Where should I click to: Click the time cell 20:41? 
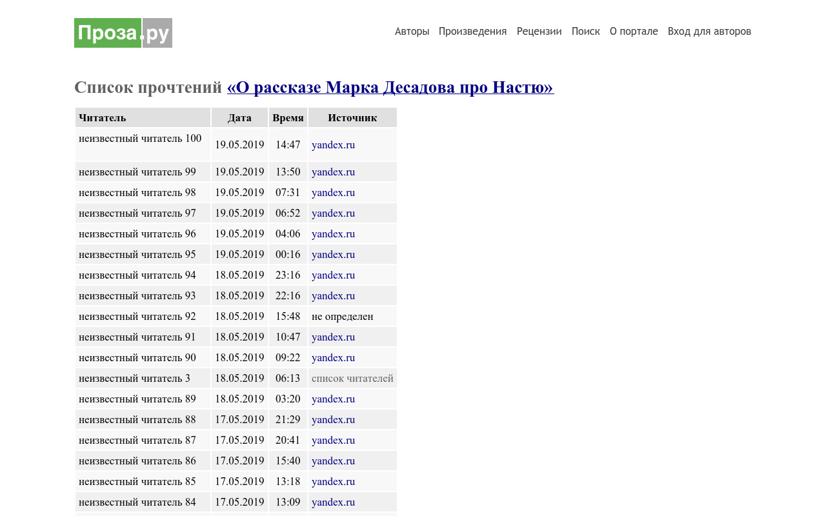click(x=288, y=440)
